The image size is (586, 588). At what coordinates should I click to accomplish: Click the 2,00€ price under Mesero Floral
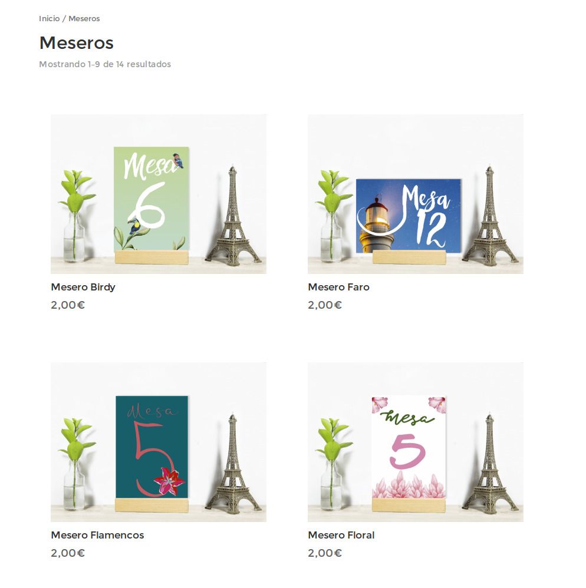click(x=325, y=553)
